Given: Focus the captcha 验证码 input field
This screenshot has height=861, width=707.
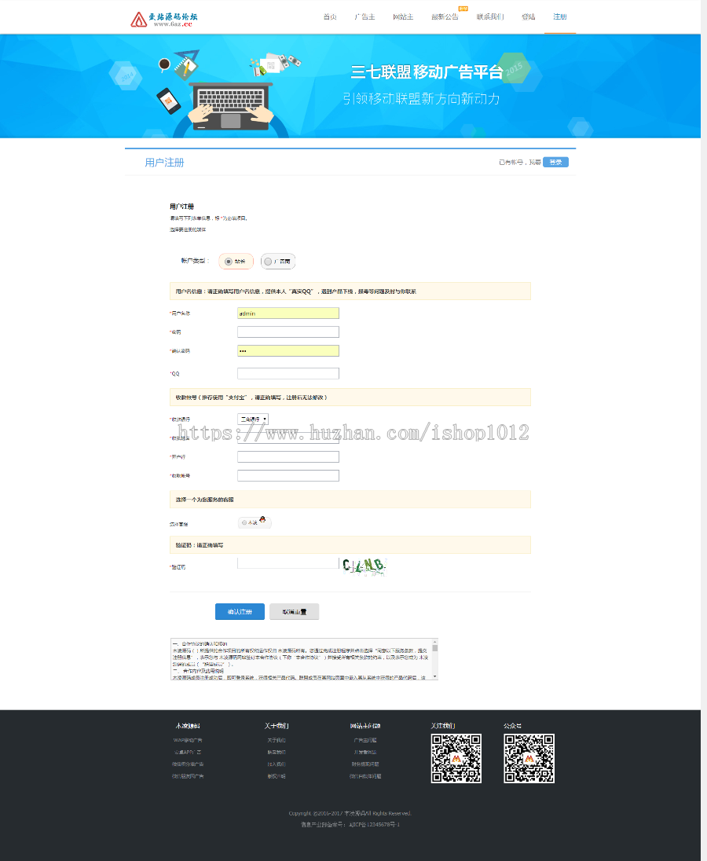Looking at the screenshot, I should pos(288,562).
